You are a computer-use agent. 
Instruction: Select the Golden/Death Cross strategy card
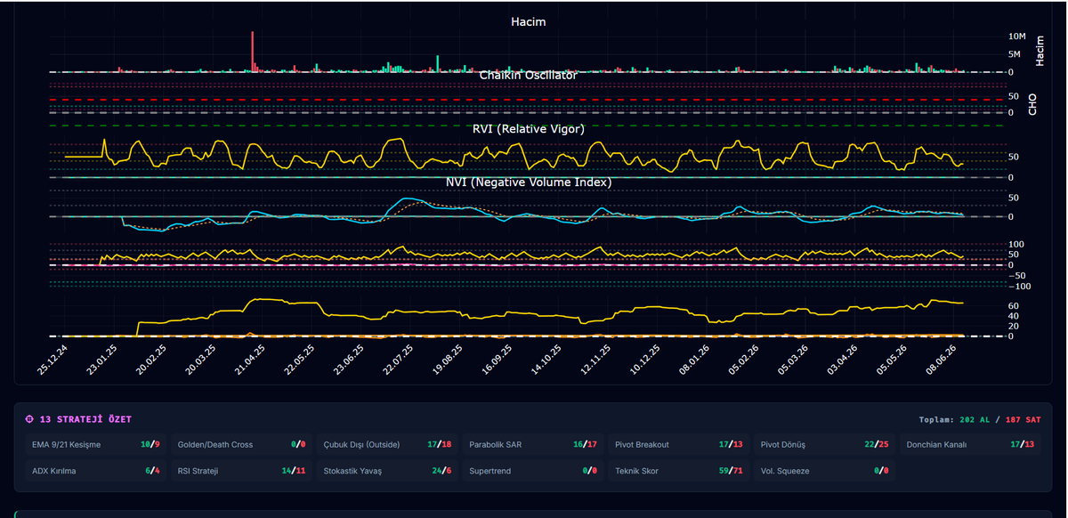pos(240,444)
